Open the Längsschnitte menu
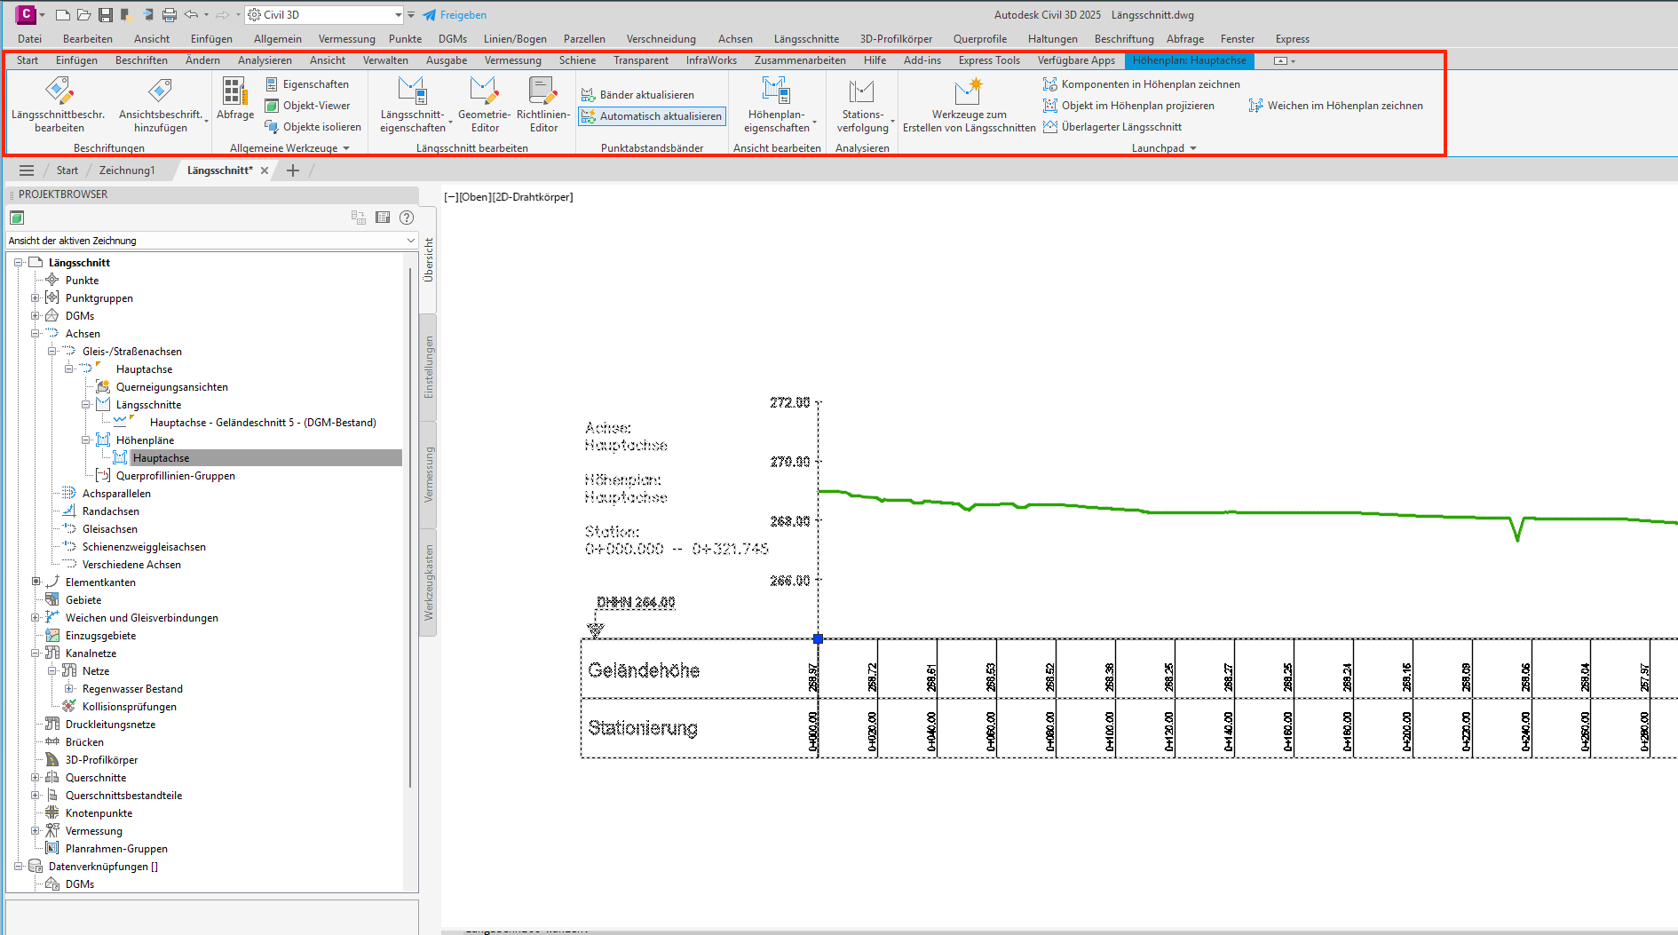1678x935 pixels. (806, 39)
